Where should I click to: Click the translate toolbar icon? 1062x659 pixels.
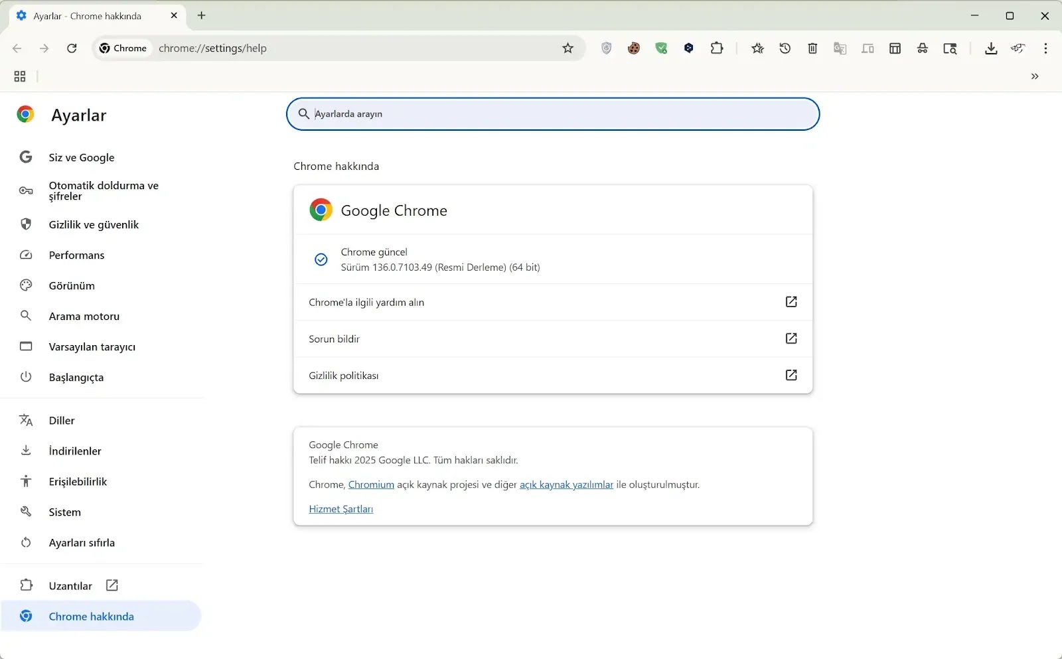840,48
